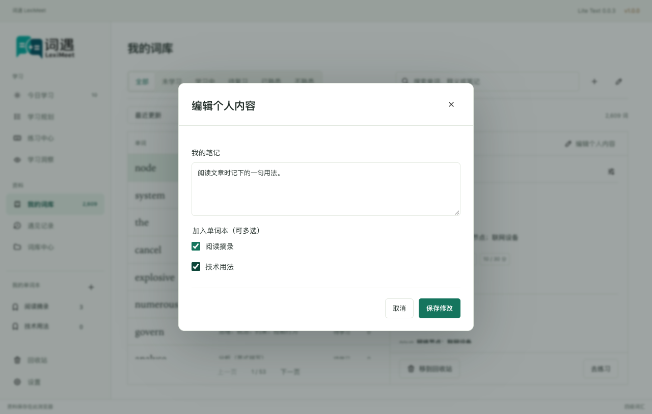Click the pencil icon in the top toolbar
The height and width of the screenshot is (414, 652).
tap(618, 81)
